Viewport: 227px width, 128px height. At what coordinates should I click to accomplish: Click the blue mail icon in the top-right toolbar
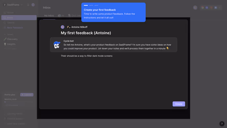(215, 7)
